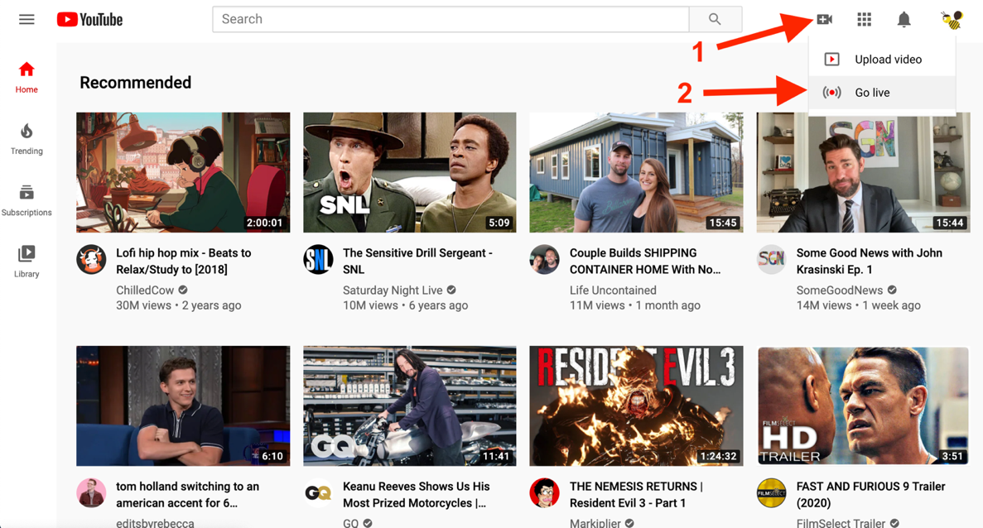
Task: Play the Fast and Furious 9 thumbnail
Action: [863, 406]
